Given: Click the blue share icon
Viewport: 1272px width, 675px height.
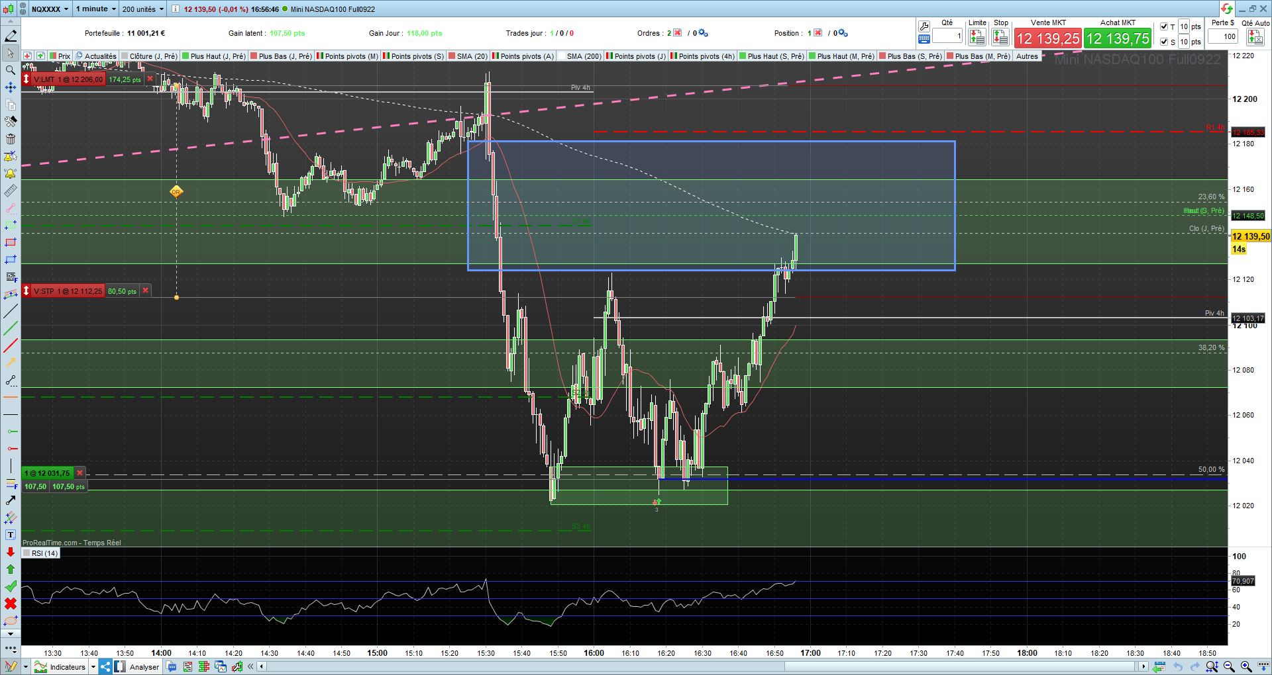Looking at the screenshot, I should tap(105, 666).
